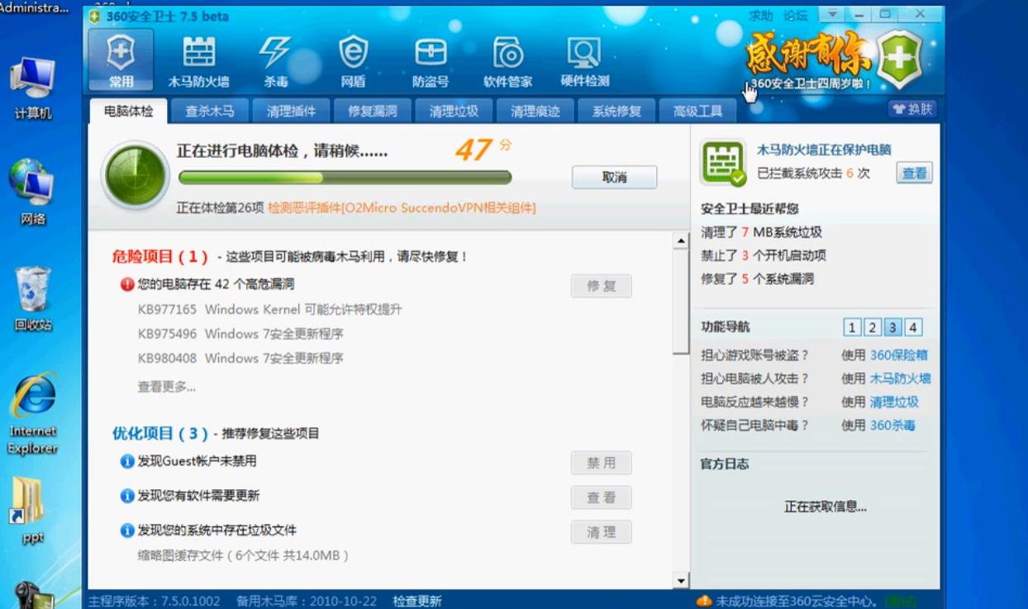1028x609 pixels.
Task: Open the 网盾 web shield section
Action: 353,59
